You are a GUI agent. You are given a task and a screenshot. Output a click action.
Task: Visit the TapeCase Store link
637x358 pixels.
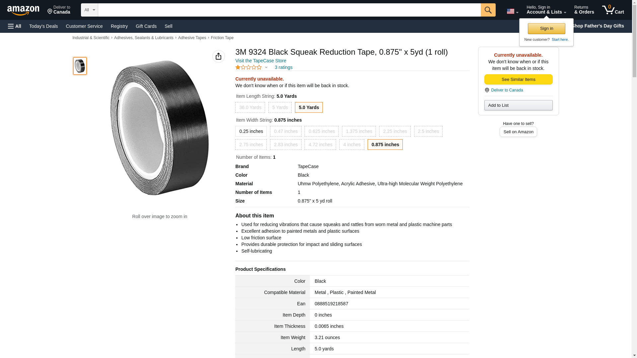pos(260,61)
